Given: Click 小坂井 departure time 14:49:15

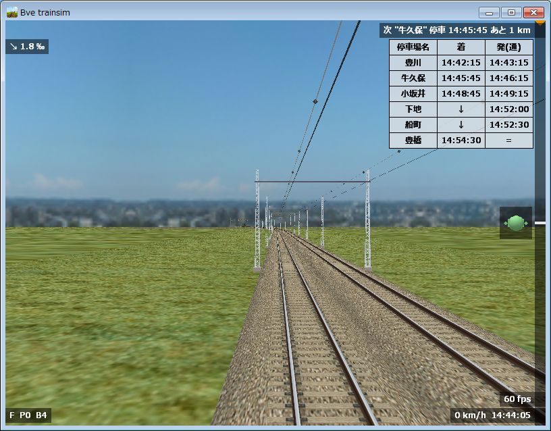Looking at the screenshot, I should click(x=509, y=93).
